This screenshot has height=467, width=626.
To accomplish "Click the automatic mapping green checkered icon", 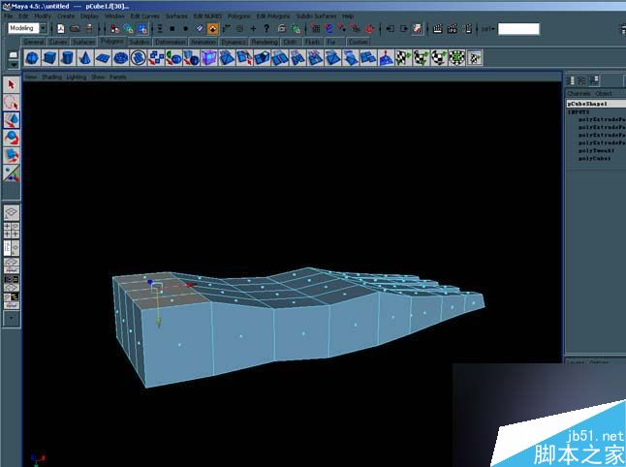I will [456, 58].
